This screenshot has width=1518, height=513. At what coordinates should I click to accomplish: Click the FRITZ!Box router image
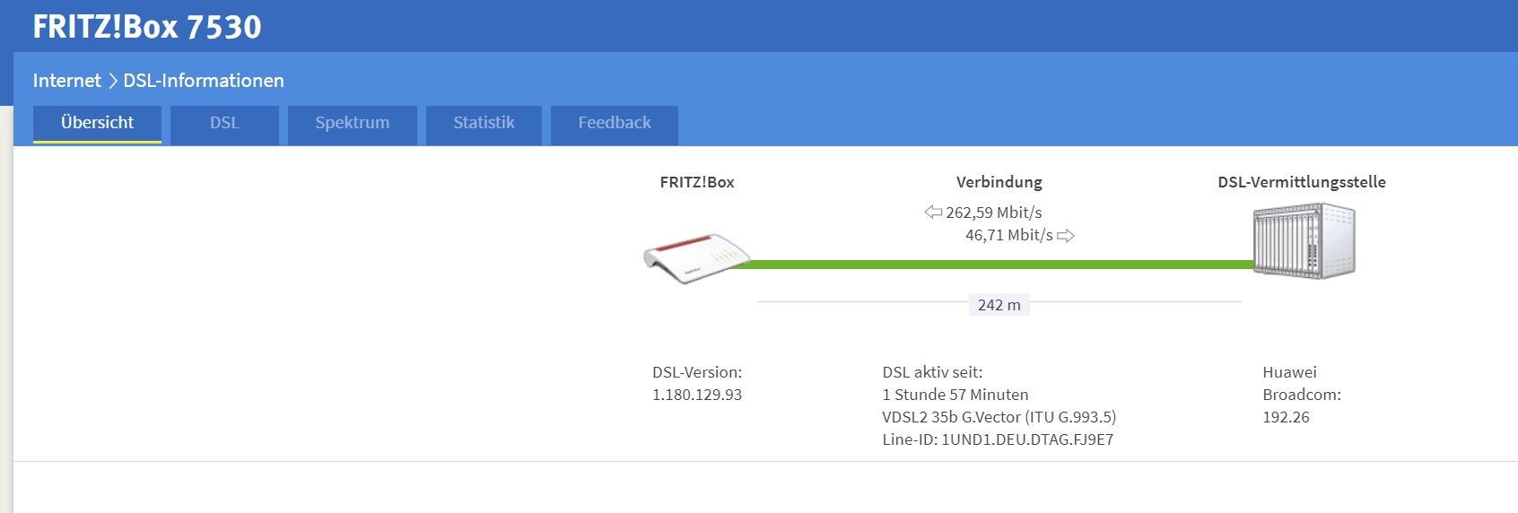tap(697, 258)
